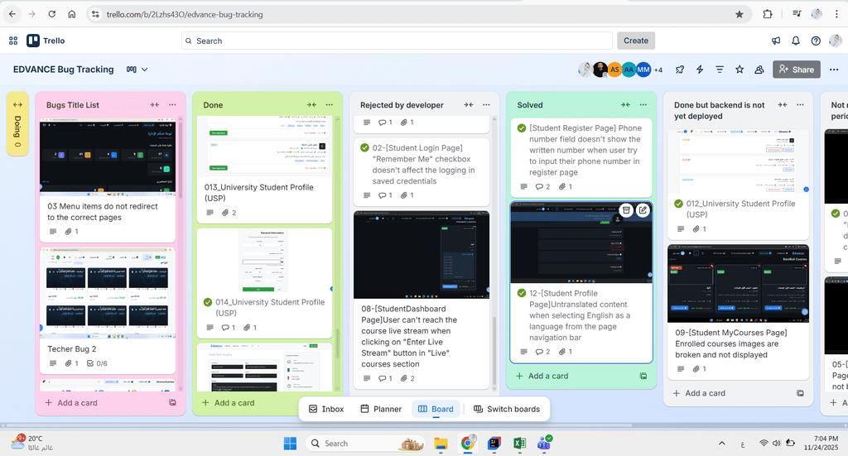
Task: Open 08-[StudentDashboard Page] card cover image
Action: (x=422, y=254)
